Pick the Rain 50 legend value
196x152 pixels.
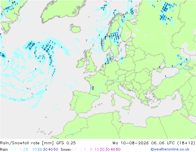(56, 150)
